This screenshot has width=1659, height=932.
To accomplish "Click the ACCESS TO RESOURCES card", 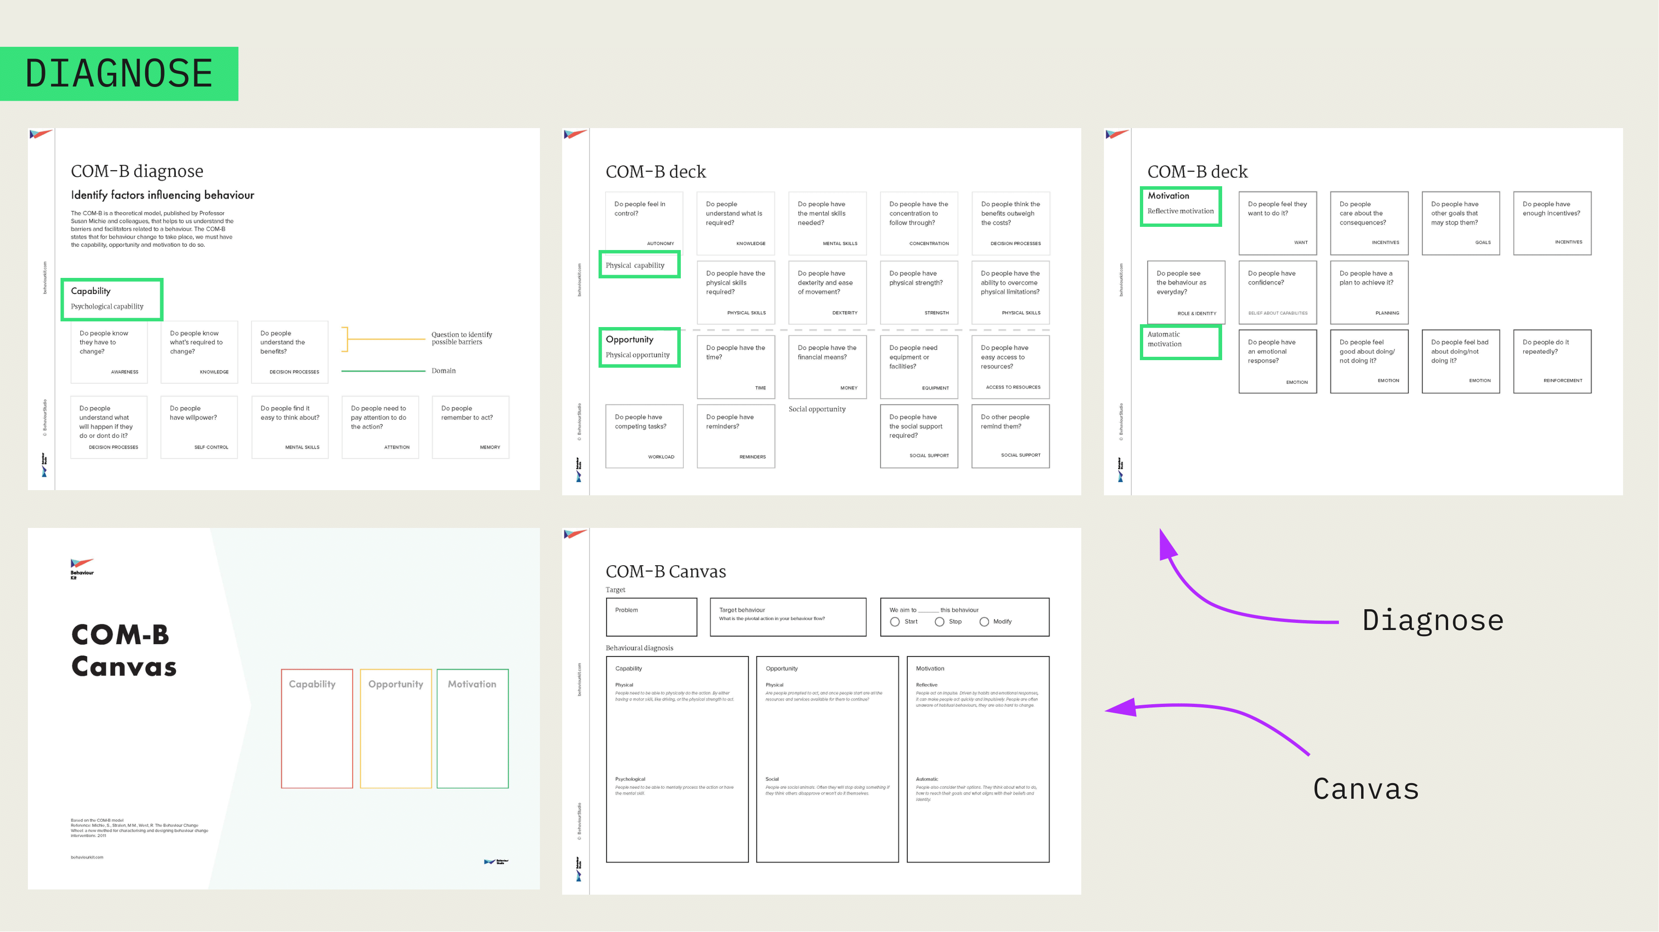I will click(x=1010, y=367).
